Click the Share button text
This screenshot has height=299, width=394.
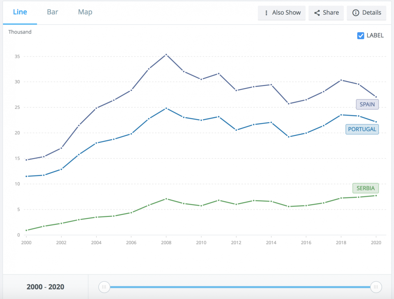[x=331, y=13]
